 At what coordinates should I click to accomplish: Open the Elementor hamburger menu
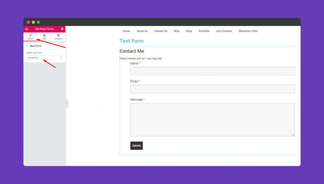(27, 29)
